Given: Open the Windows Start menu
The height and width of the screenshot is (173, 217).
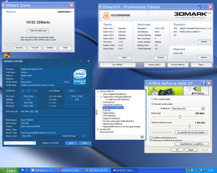Looking at the screenshot, I should 9,170.
